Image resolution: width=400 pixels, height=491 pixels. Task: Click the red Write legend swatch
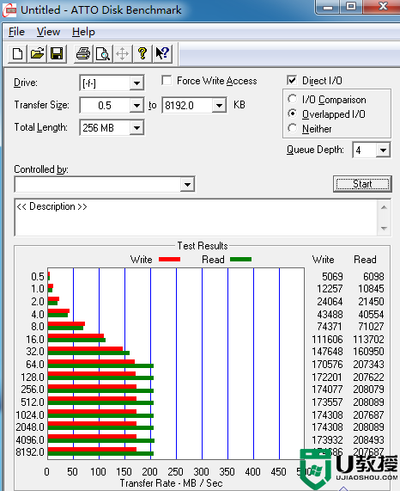coord(169,260)
